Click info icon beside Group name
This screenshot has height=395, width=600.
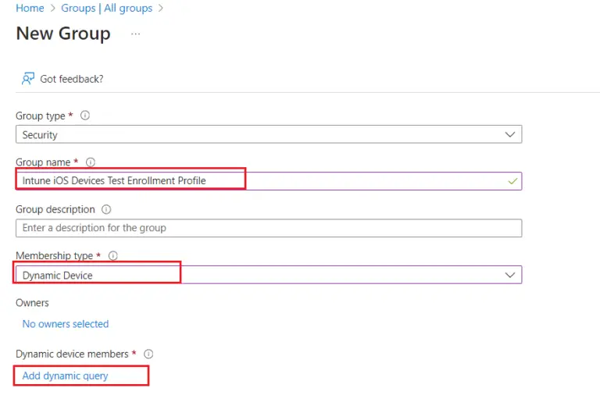click(x=91, y=162)
